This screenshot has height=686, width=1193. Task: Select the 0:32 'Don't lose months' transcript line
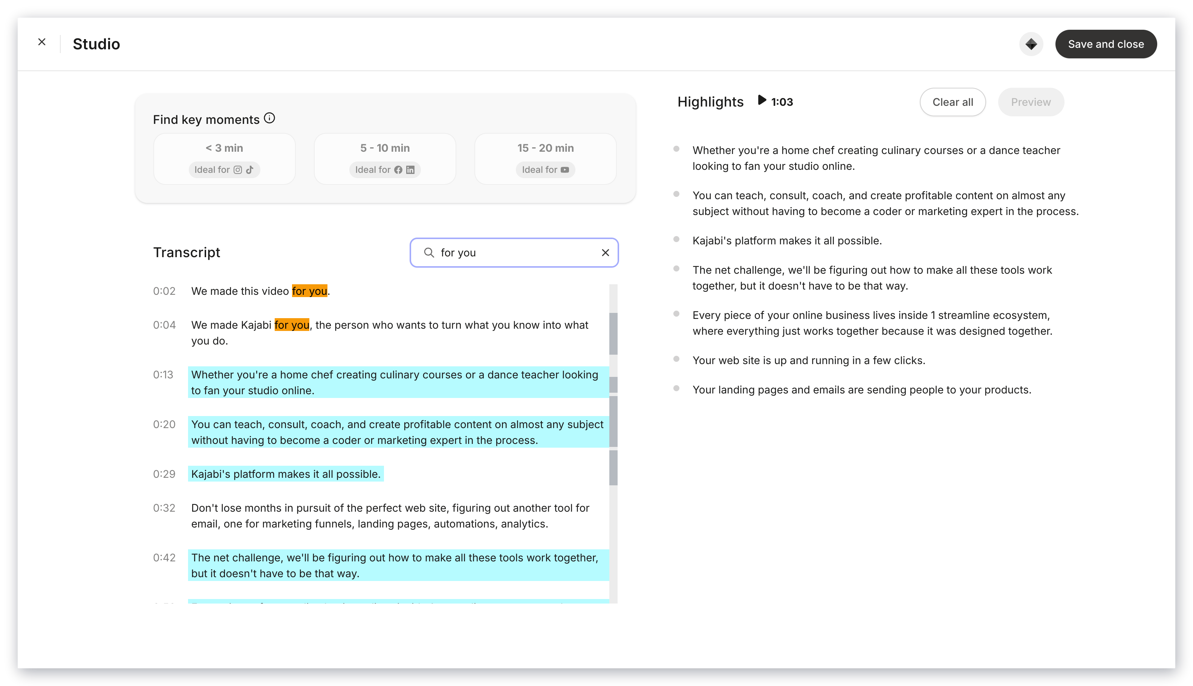coord(390,516)
